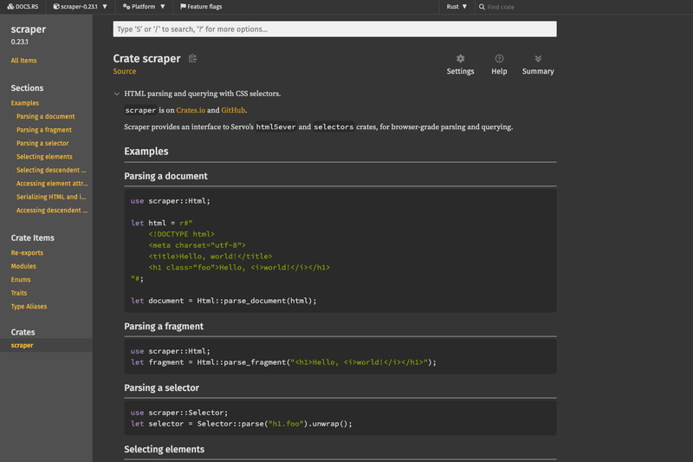
Task: Open Traits under Crate Items
Action: pos(19,293)
